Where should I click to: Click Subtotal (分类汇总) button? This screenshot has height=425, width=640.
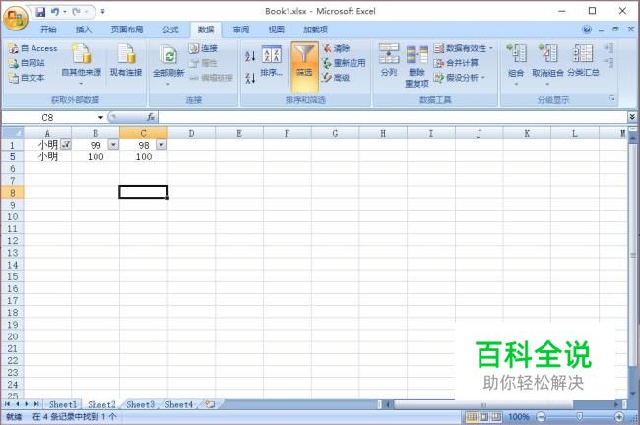coord(583,60)
